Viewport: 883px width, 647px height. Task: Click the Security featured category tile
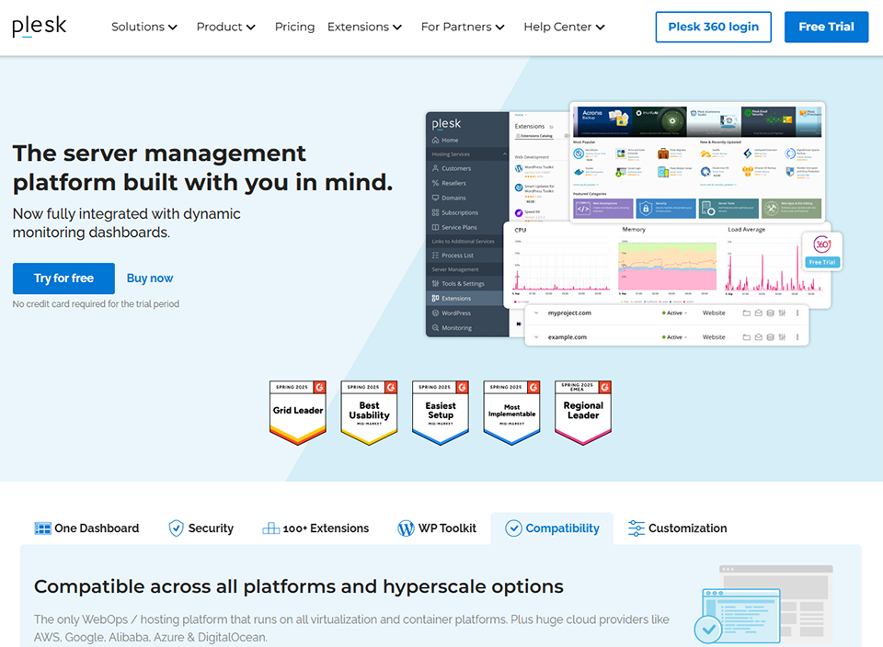666,209
